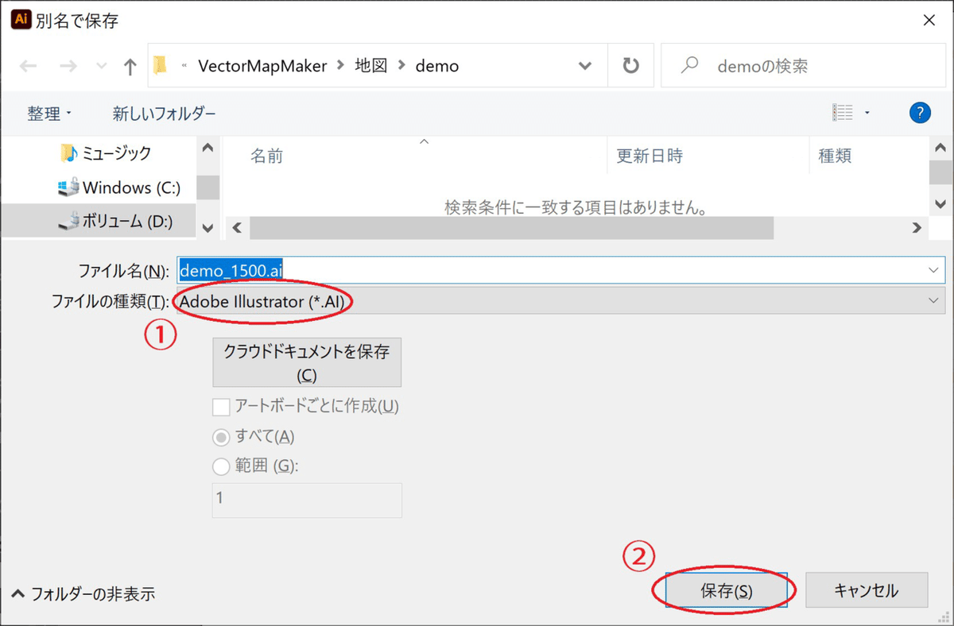Open the blue Help question mark
The width and height of the screenshot is (954, 626).
(x=920, y=112)
